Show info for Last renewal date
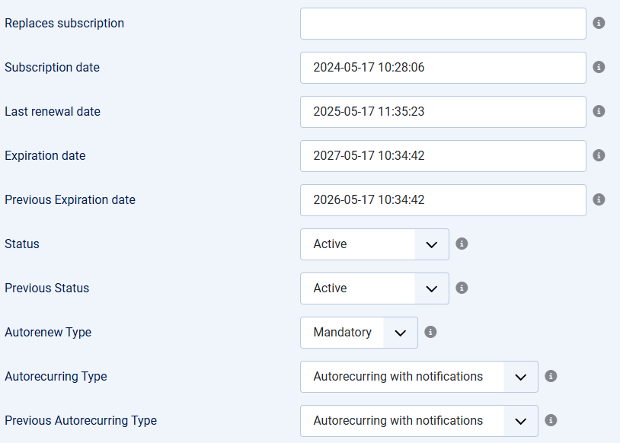 click(x=599, y=111)
